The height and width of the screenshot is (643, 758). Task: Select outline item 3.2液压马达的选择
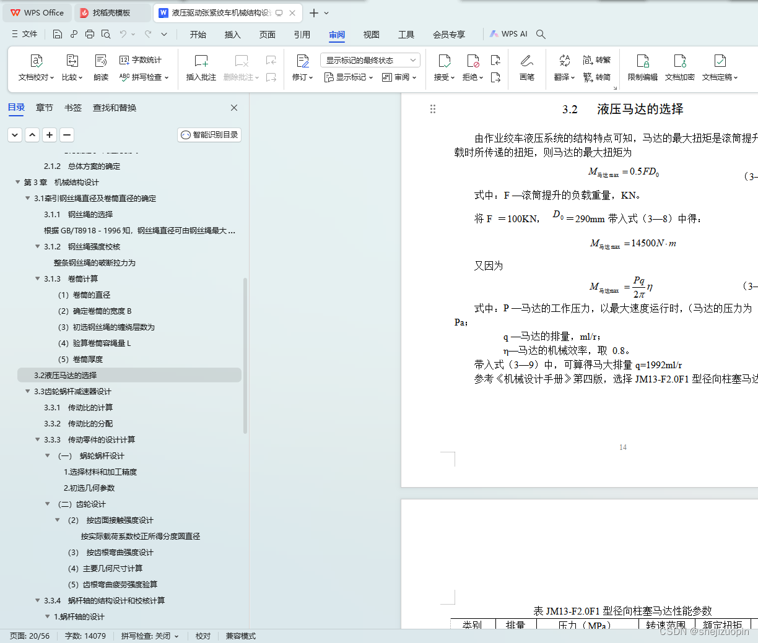[129, 375]
